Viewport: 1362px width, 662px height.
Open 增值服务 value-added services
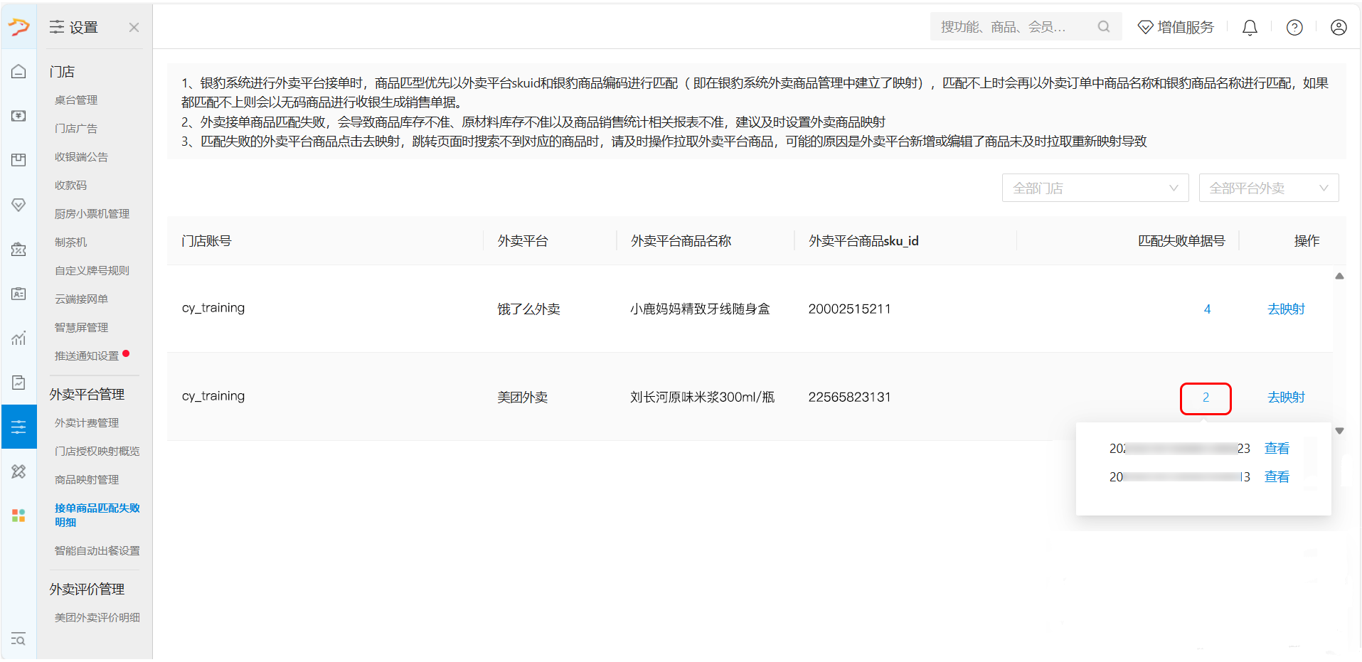(1176, 27)
